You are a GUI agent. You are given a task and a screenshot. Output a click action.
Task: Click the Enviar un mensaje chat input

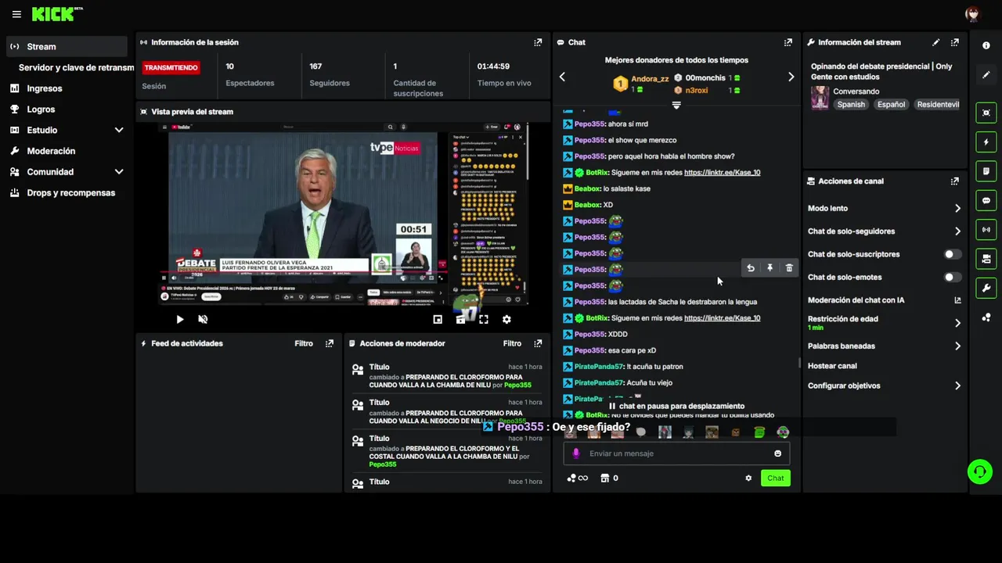[x=676, y=454]
